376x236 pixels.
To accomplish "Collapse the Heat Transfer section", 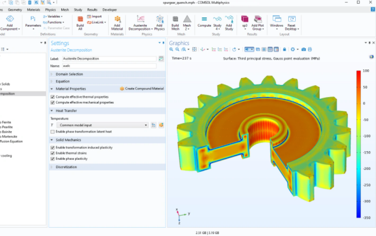I will [x=107, y=111].
